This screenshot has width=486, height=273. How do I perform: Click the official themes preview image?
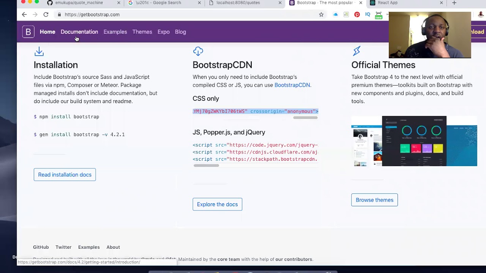point(414,141)
